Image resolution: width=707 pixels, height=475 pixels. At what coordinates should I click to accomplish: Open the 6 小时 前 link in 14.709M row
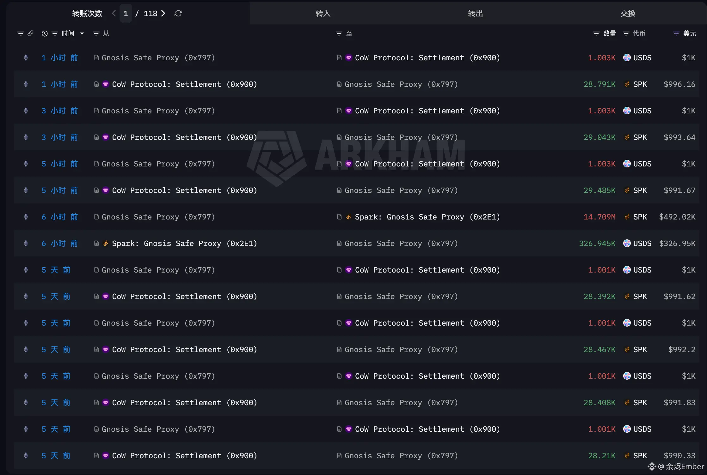pyautogui.click(x=60, y=217)
